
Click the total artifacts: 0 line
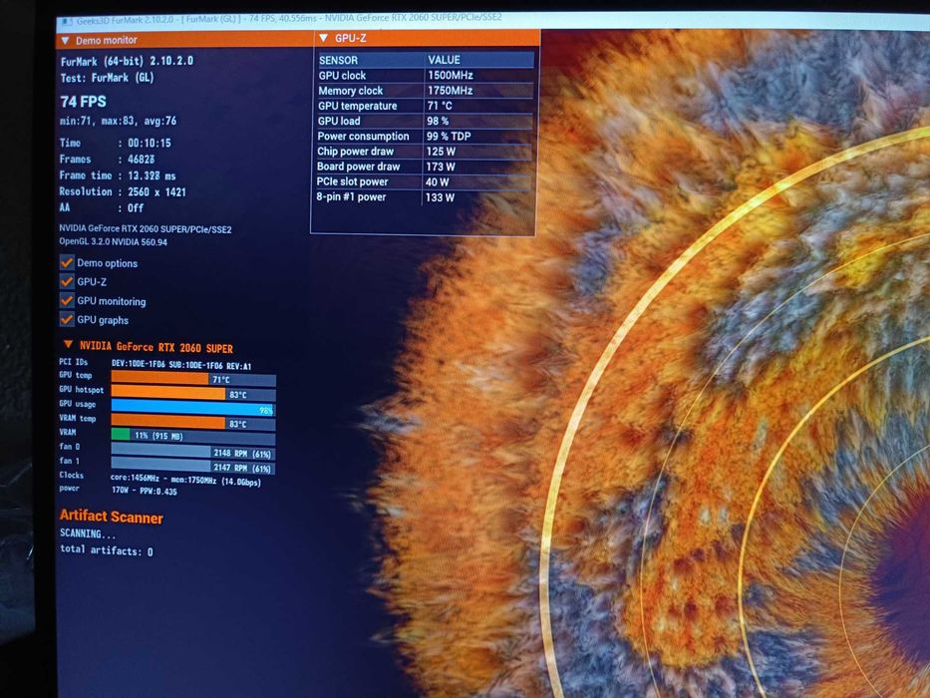click(107, 550)
